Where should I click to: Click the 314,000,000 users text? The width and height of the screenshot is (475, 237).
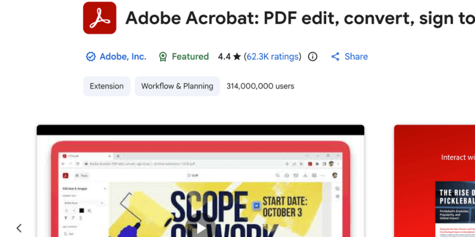click(x=260, y=86)
